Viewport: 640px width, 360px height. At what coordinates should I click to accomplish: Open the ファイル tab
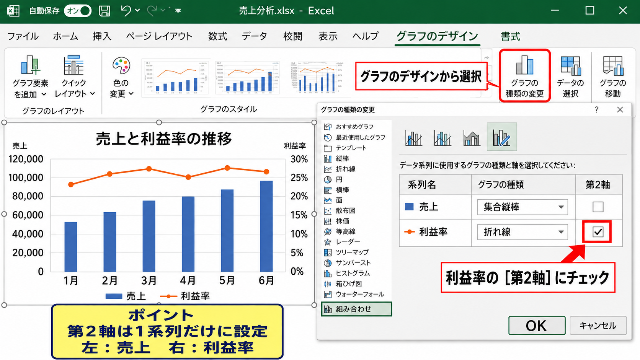(23, 36)
